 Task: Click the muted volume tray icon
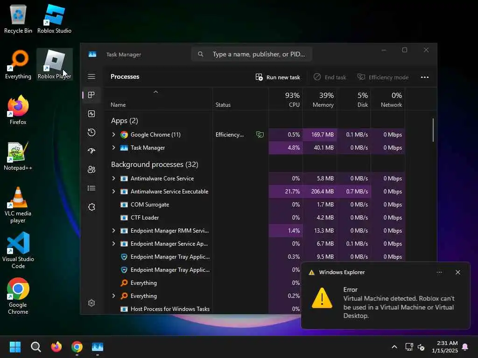pos(421,347)
